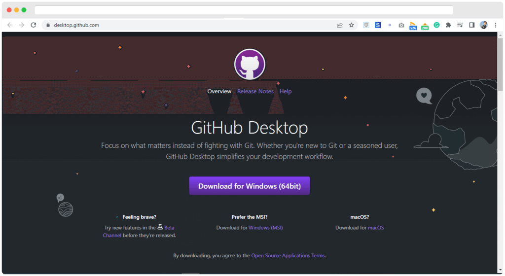Viewport: 505px width, 276px height.
Task: Bookmark this page with the star icon
Action: [x=351, y=25]
